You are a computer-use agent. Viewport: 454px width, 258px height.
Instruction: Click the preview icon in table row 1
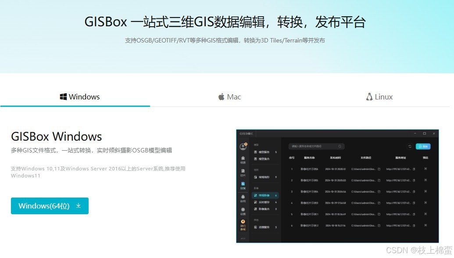coord(425,169)
